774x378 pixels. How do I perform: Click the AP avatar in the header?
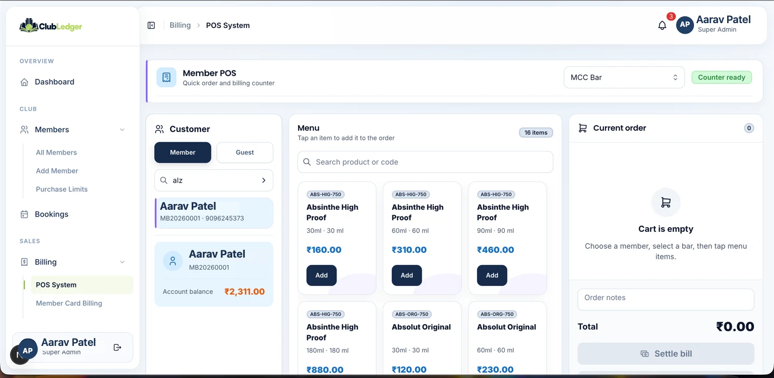[x=684, y=25]
